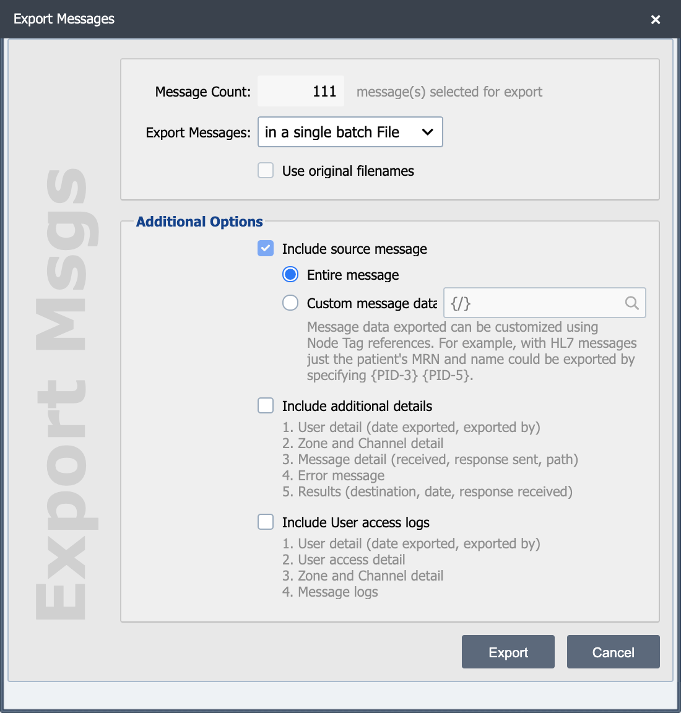This screenshot has width=681, height=713.
Task: Uncheck the Include source message checkbox
Action: pos(266,249)
